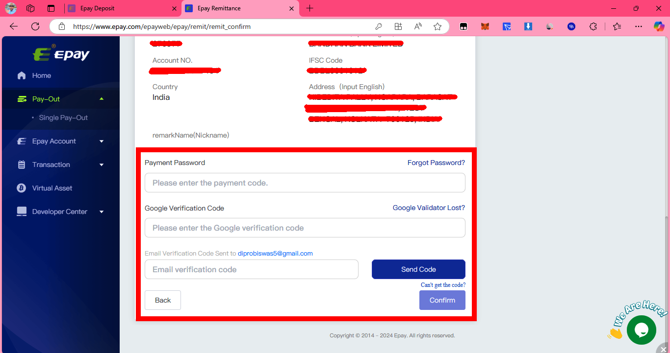This screenshot has height=353, width=670.
Task: Open the browser workspaces icon
Action: coord(30,8)
